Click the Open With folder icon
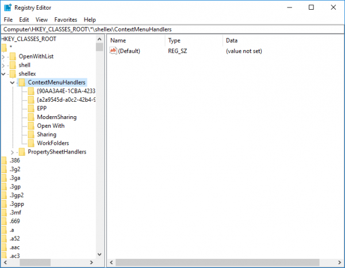 31,125
